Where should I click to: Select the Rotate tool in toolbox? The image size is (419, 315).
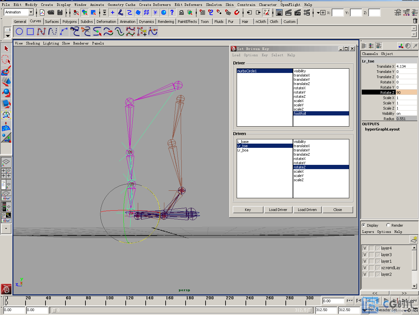click(x=6, y=93)
